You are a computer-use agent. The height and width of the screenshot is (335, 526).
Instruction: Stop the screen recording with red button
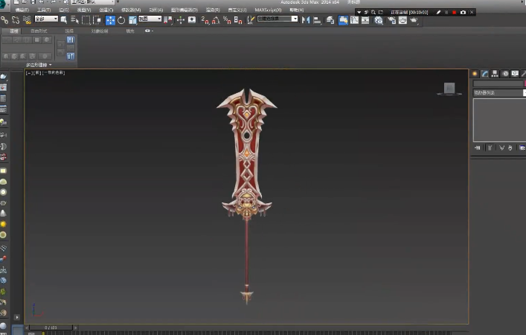[x=454, y=13]
